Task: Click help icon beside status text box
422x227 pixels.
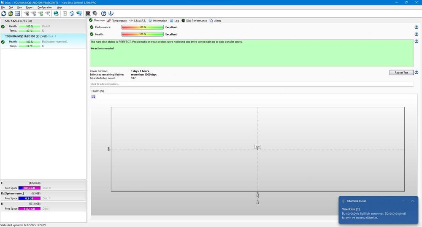Action: (x=417, y=41)
